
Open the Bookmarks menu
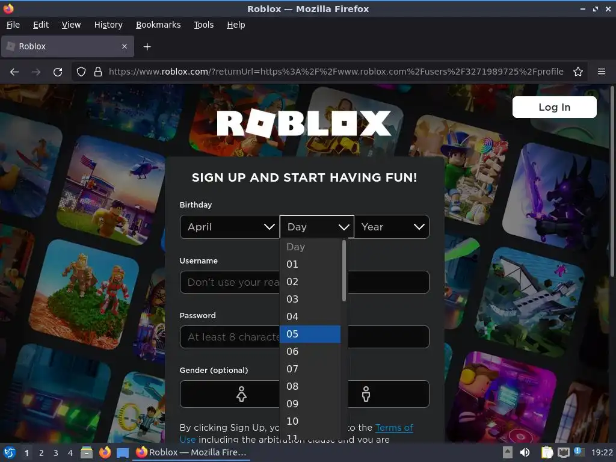point(158,25)
